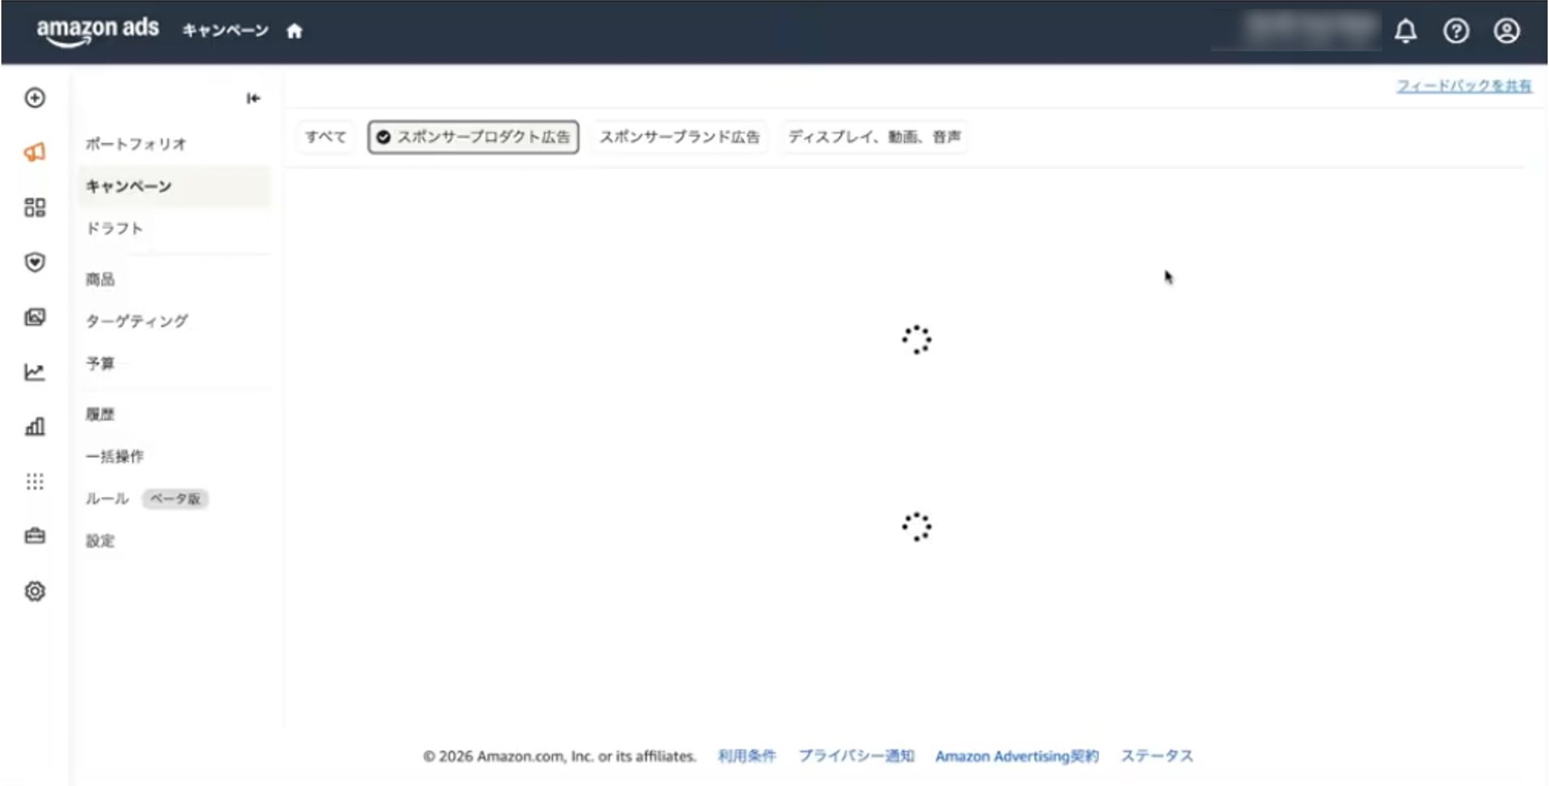The image size is (1549, 786).
Task: Open the dashboard grid sidebar icon
Action: pos(35,207)
